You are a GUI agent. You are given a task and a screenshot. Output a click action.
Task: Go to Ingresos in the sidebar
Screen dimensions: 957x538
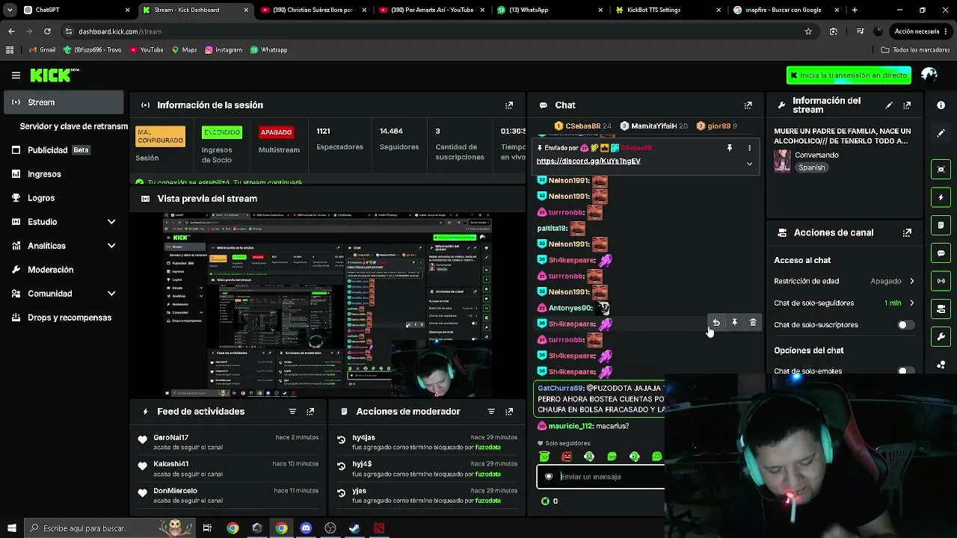click(x=64, y=174)
